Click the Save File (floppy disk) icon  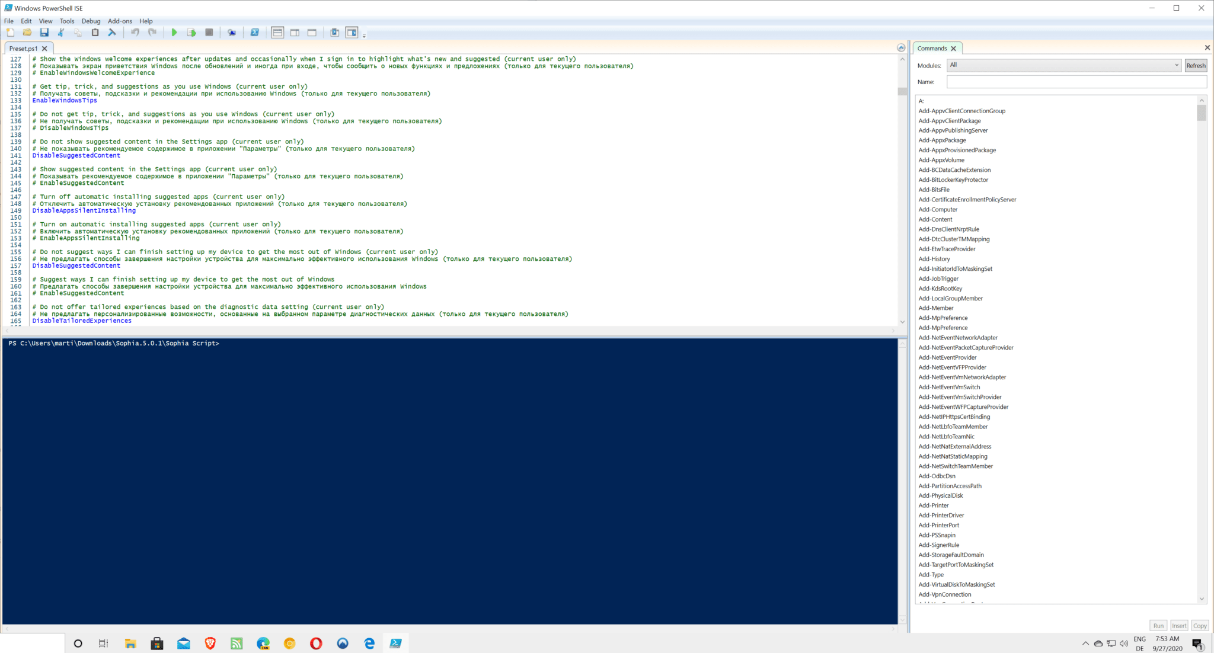(x=43, y=32)
